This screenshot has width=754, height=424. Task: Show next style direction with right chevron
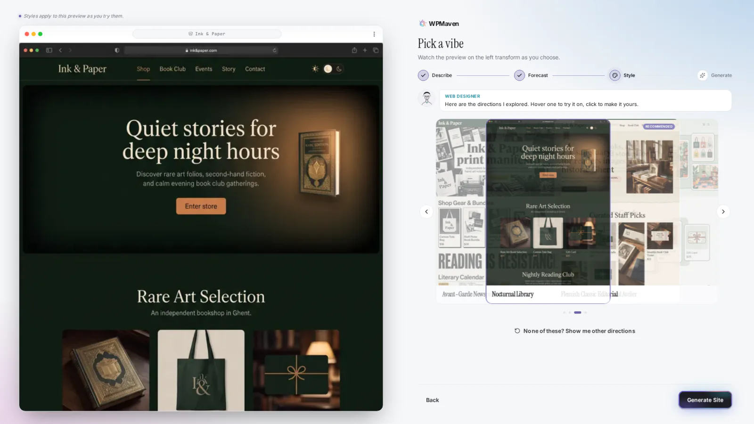coord(723,212)
